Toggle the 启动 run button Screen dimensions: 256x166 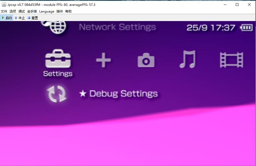7,18
